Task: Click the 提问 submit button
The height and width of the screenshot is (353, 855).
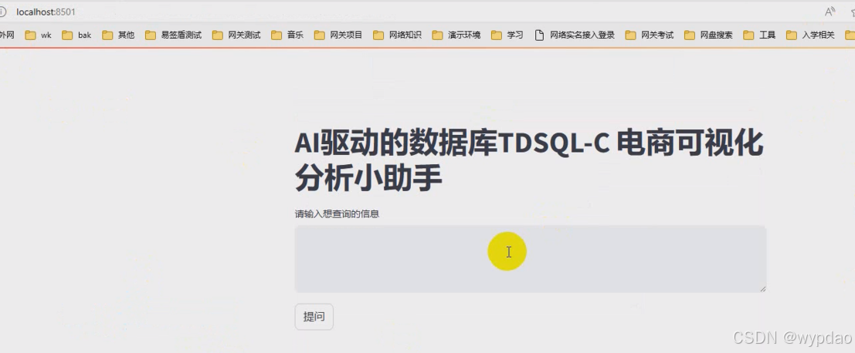Action: pos(314,317)
